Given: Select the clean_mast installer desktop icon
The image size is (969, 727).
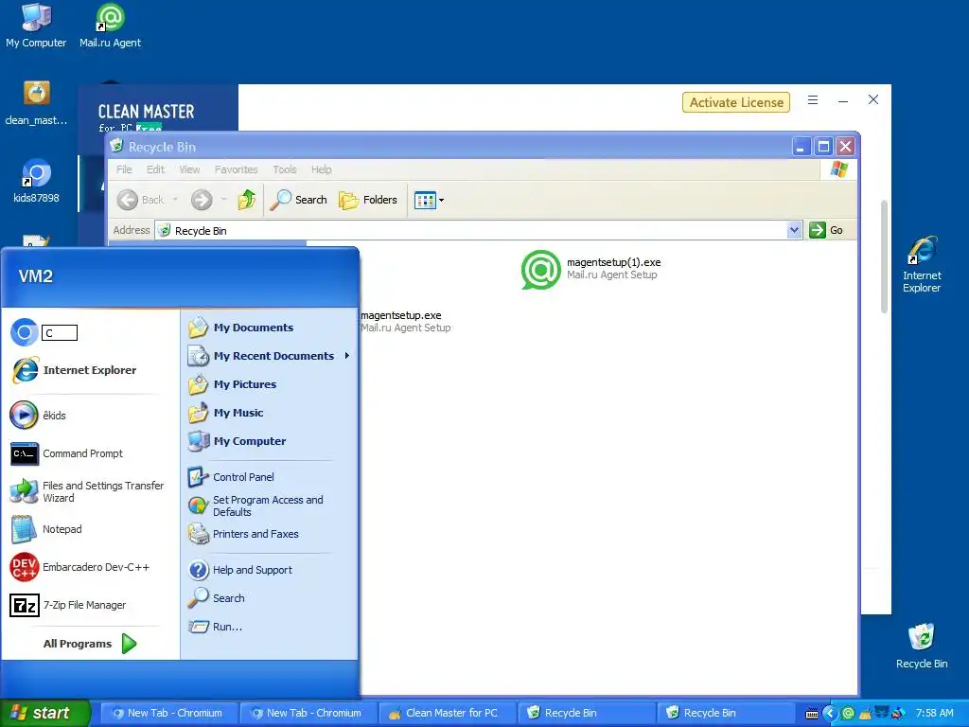Looking at the screenshot, I should [36, 102].
